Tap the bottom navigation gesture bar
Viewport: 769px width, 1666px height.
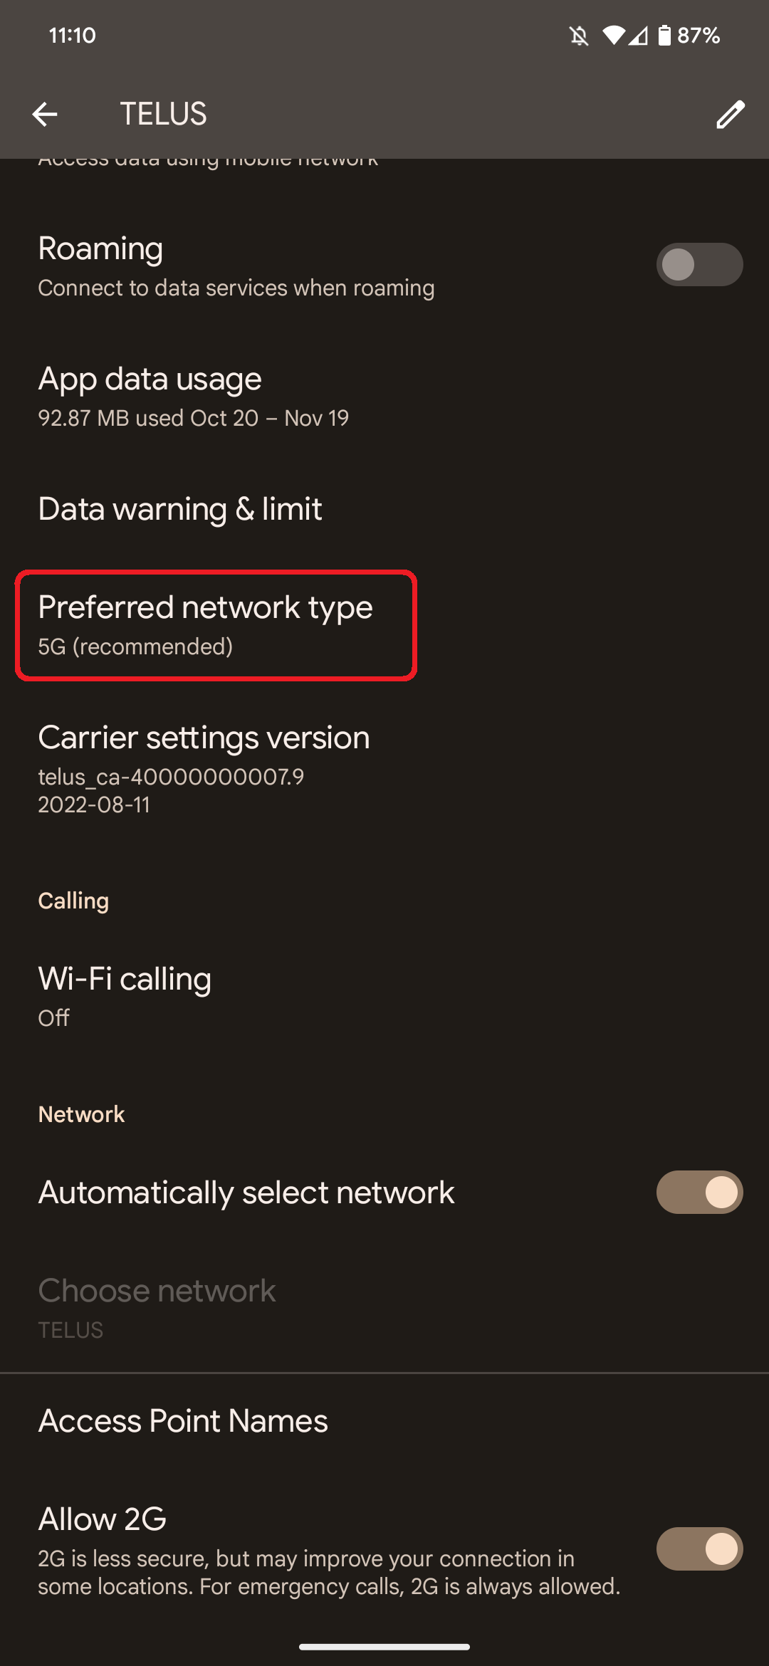tap(384, 1646)
